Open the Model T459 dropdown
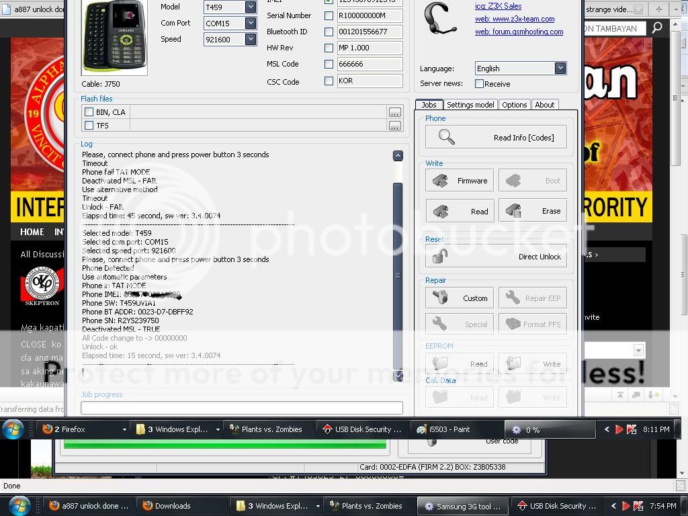This screenshot has width=688, height=516. [251, 7]
